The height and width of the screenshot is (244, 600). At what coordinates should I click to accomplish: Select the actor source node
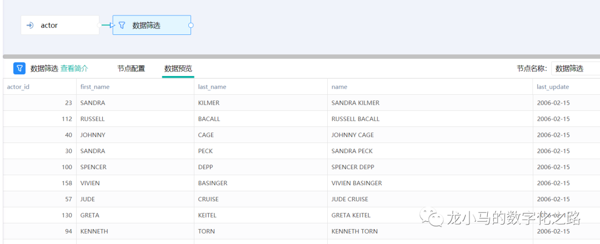coord(60,26)
